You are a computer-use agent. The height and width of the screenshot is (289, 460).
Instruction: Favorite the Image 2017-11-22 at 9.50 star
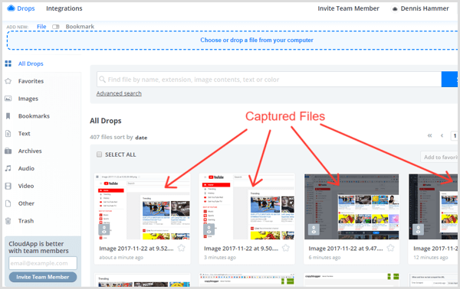pos(286,248)
